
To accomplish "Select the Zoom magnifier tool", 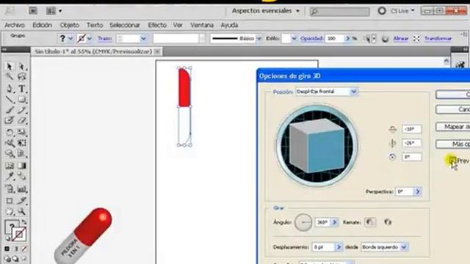I will (21, 212).
